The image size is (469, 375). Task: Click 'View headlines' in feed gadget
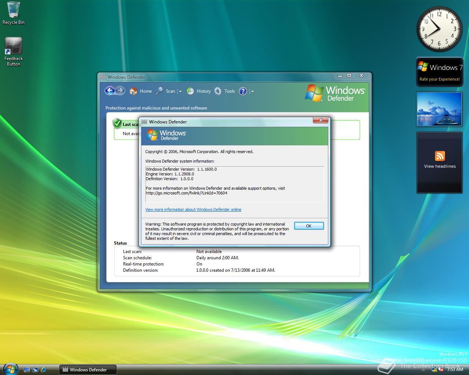pyautogui.click(x=440, y=166)
